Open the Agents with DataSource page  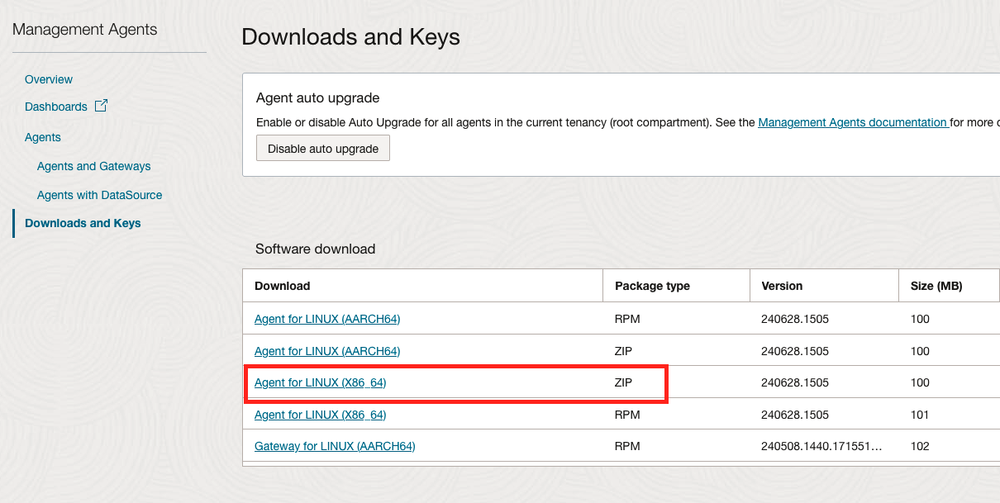click(99, 195)
